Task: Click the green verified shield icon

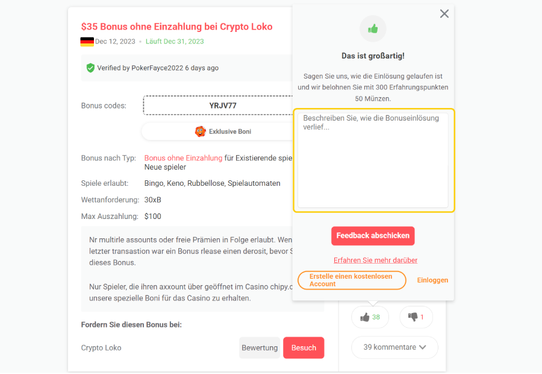Action: 90,68
